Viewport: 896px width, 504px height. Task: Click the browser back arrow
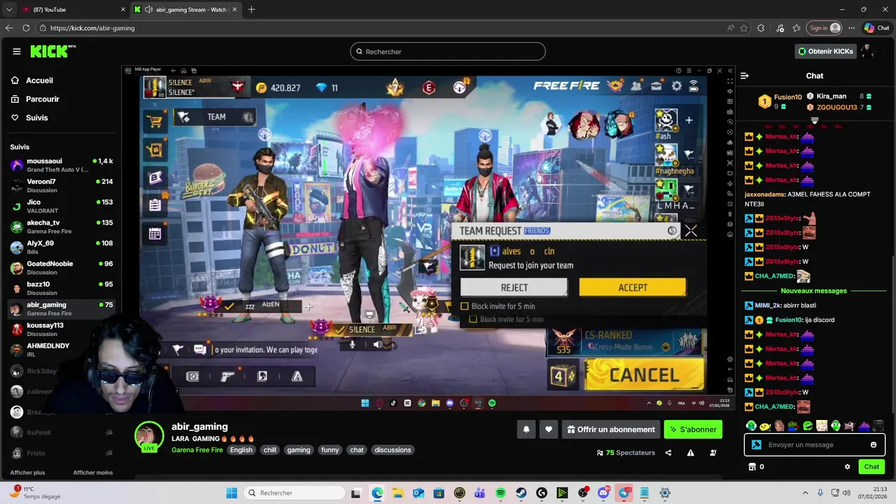tap(9, 28)
